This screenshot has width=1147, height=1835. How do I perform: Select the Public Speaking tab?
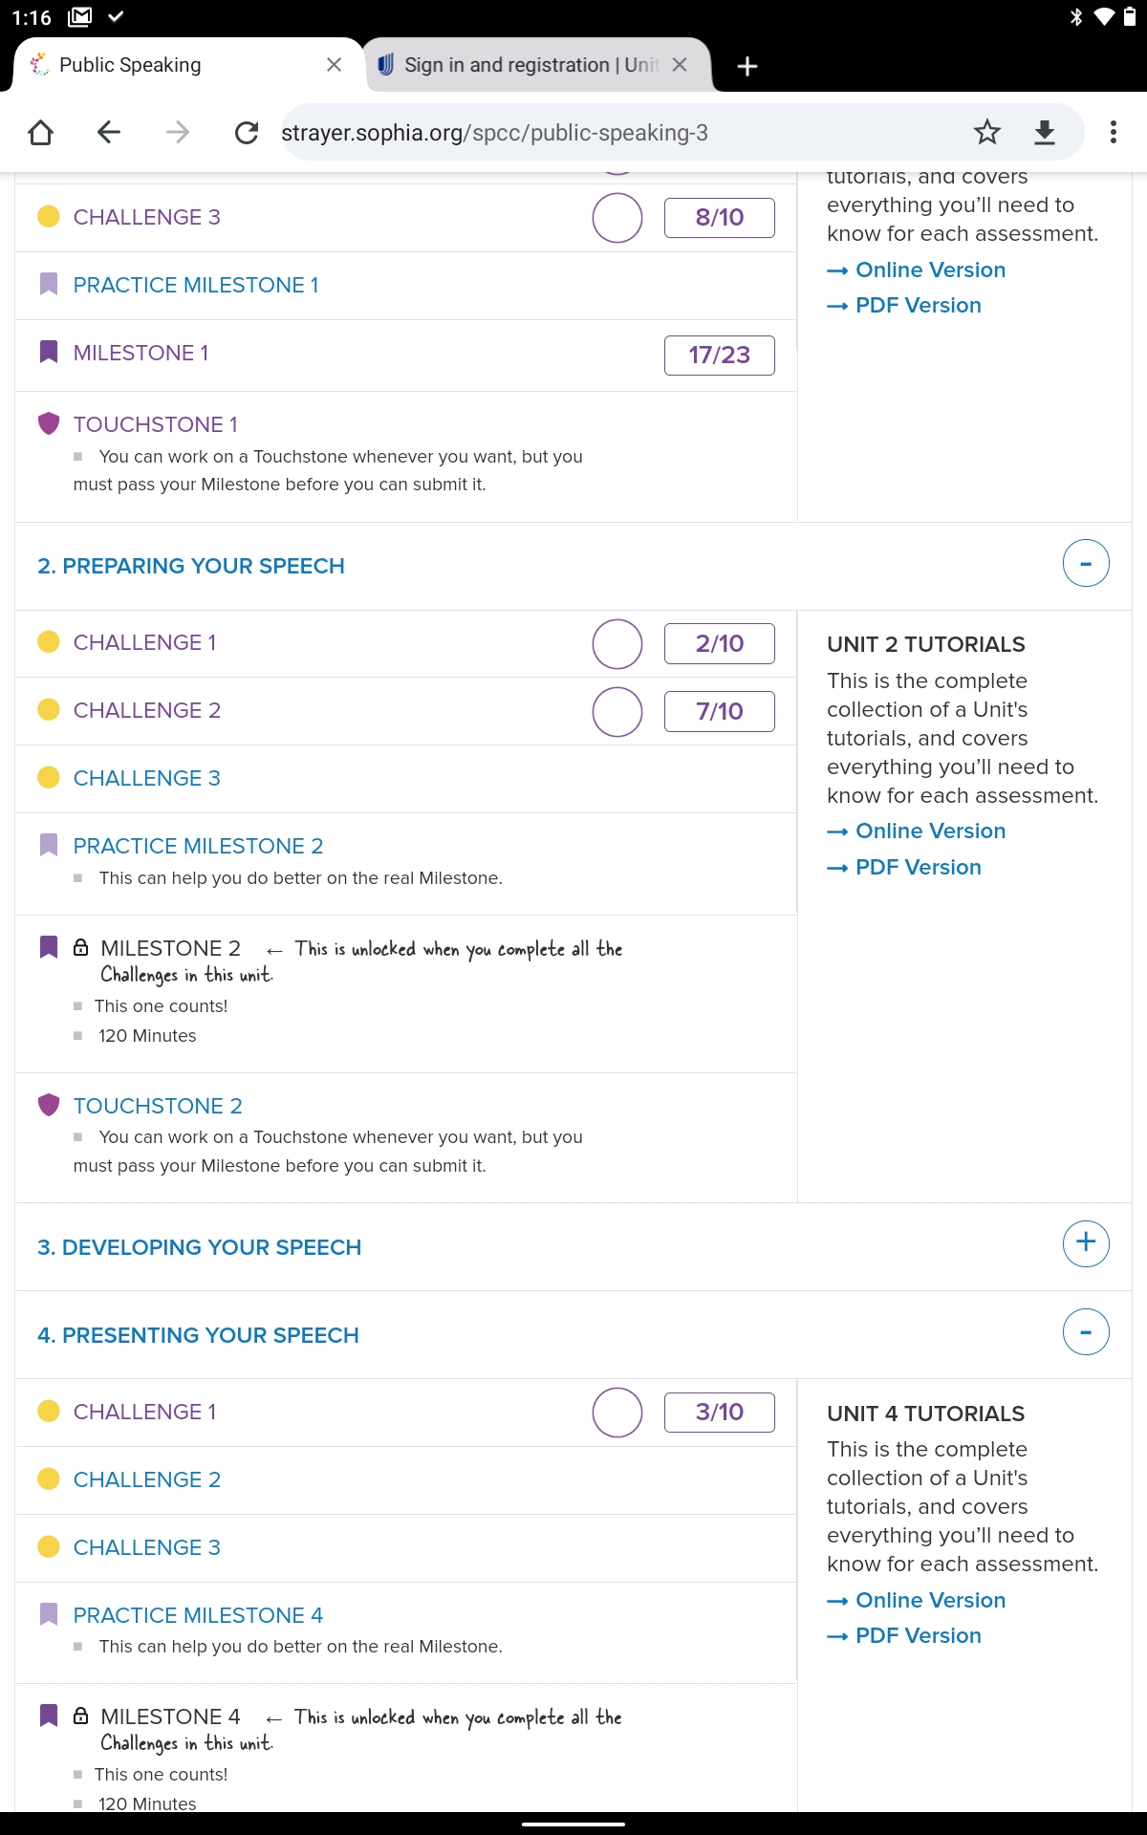[172, 65]
